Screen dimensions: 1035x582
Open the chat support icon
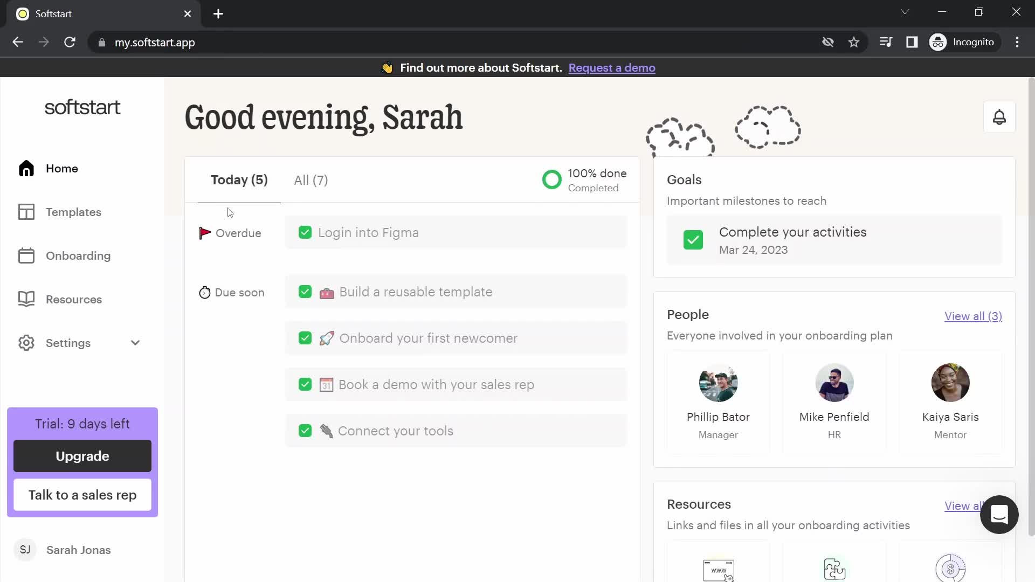tap(999, 514)
